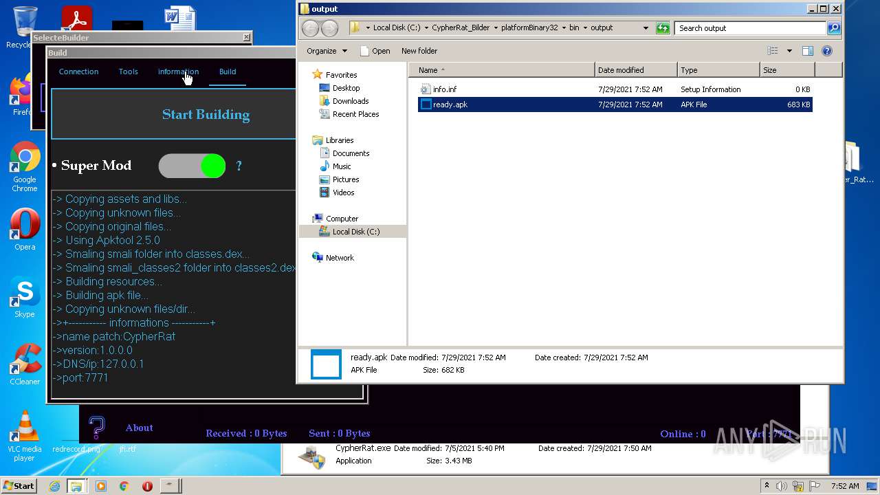Select the info.inf file

click(615, 89)
